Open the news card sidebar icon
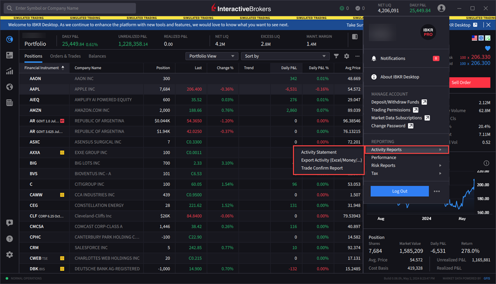Image resolution: width=496 pixels, height=284 pixels. point(9,56)
